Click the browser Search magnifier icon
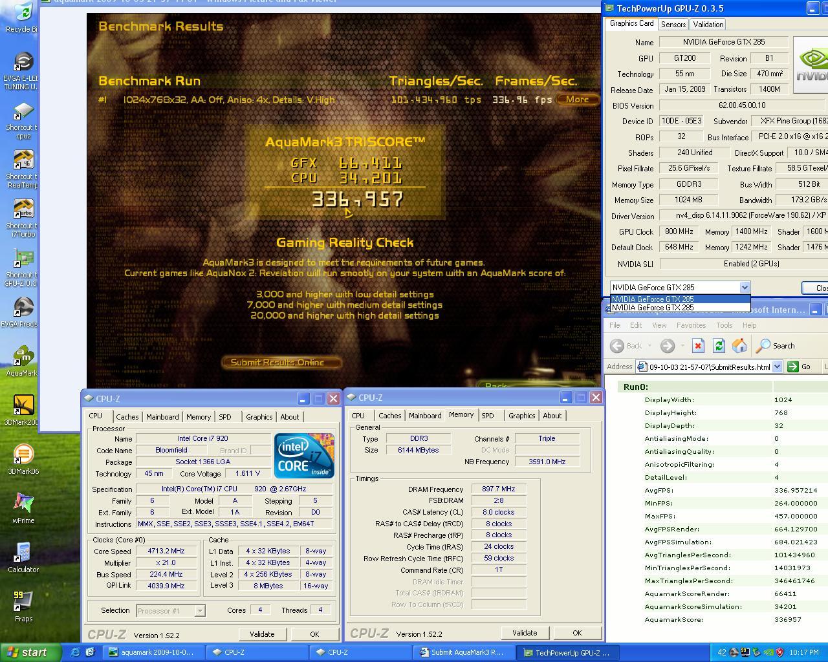 (x=763, y=346)
